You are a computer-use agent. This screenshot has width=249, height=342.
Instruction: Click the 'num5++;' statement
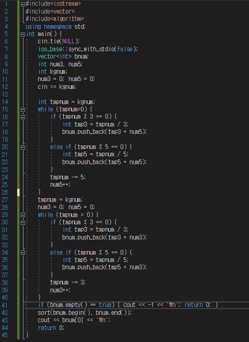point(60,185)
